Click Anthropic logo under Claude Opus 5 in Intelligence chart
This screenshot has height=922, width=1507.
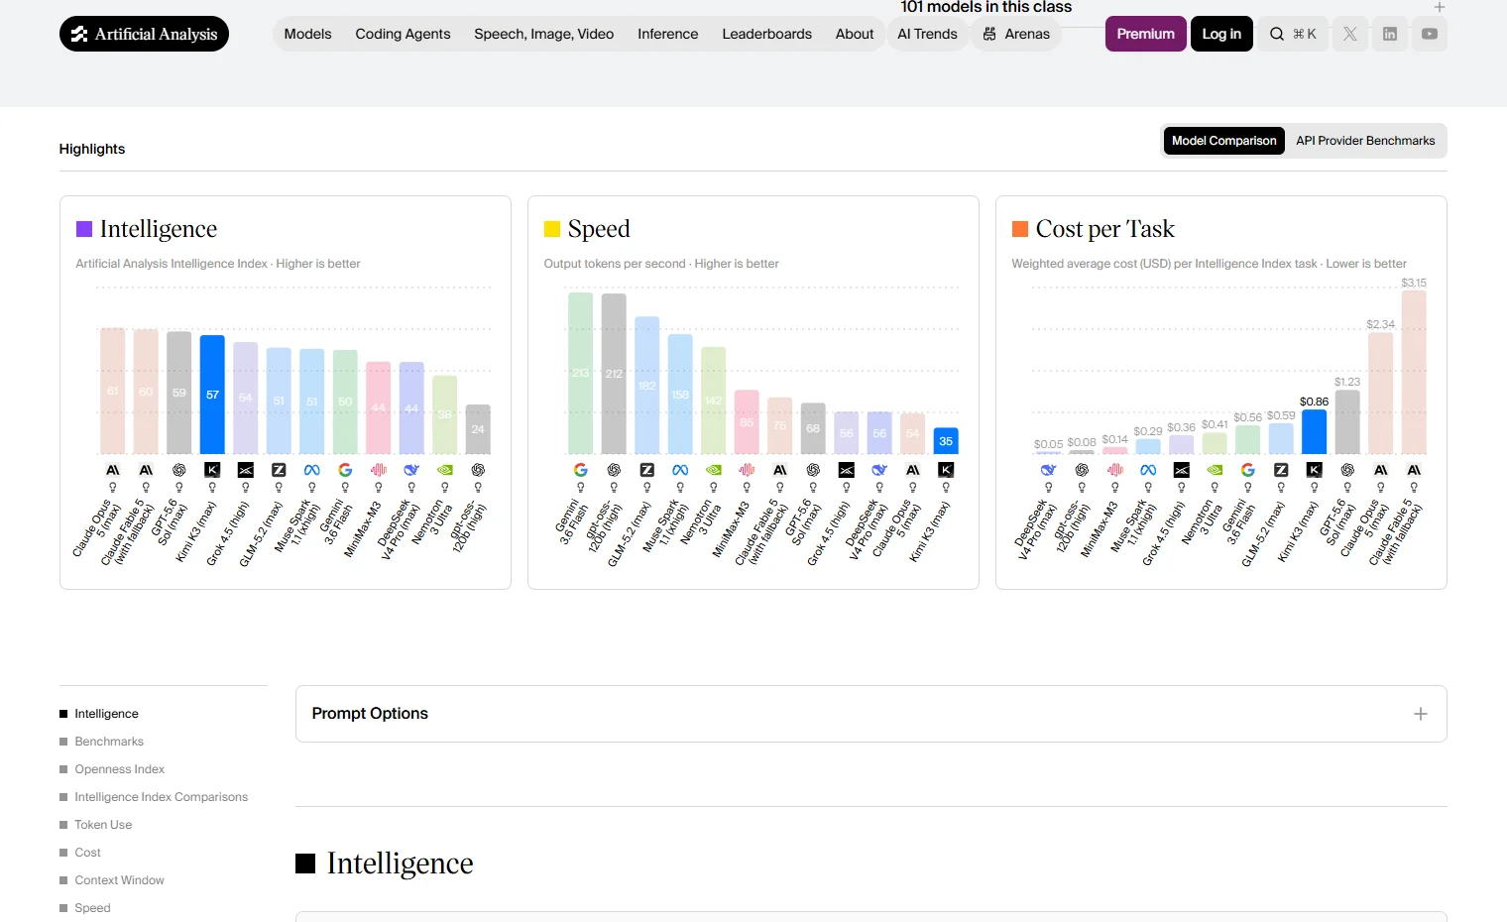point(113,470)
